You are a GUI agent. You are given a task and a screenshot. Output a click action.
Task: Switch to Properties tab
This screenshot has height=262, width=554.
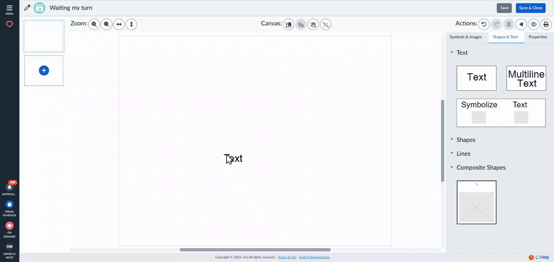pyautogui.click(x=538, y=37)
